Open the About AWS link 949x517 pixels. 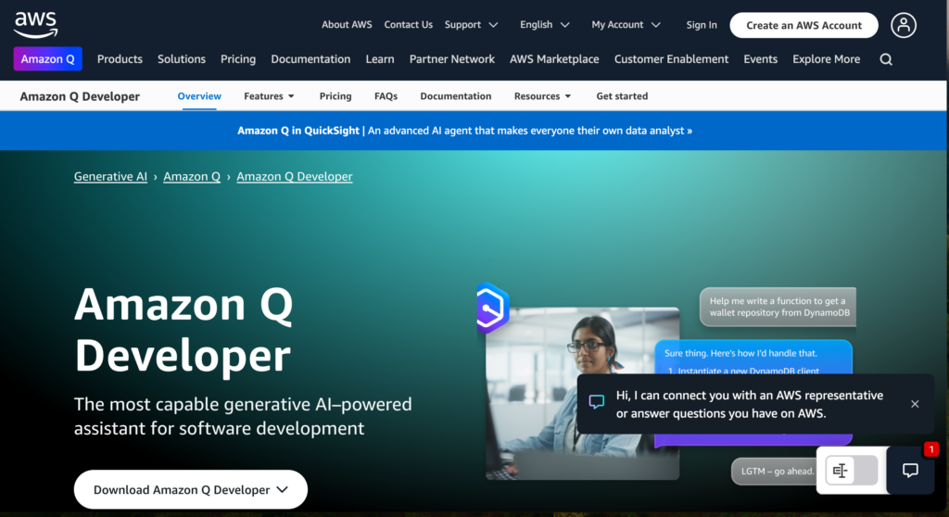coord(347,25)
